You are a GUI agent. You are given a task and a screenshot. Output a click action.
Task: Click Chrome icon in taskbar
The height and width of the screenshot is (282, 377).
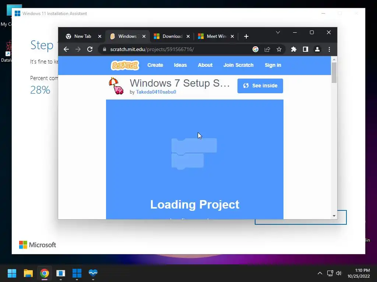pos(45,273)
